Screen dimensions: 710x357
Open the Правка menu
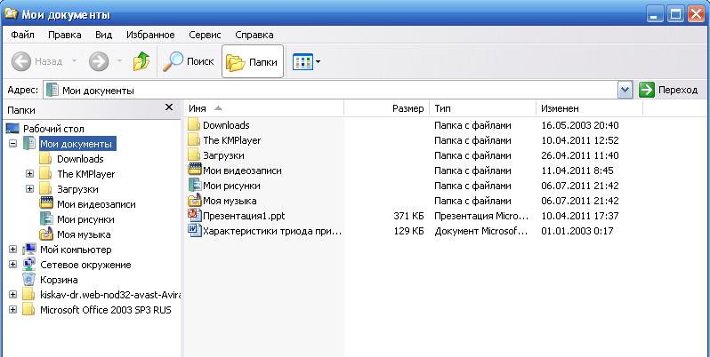pos(65,35)
